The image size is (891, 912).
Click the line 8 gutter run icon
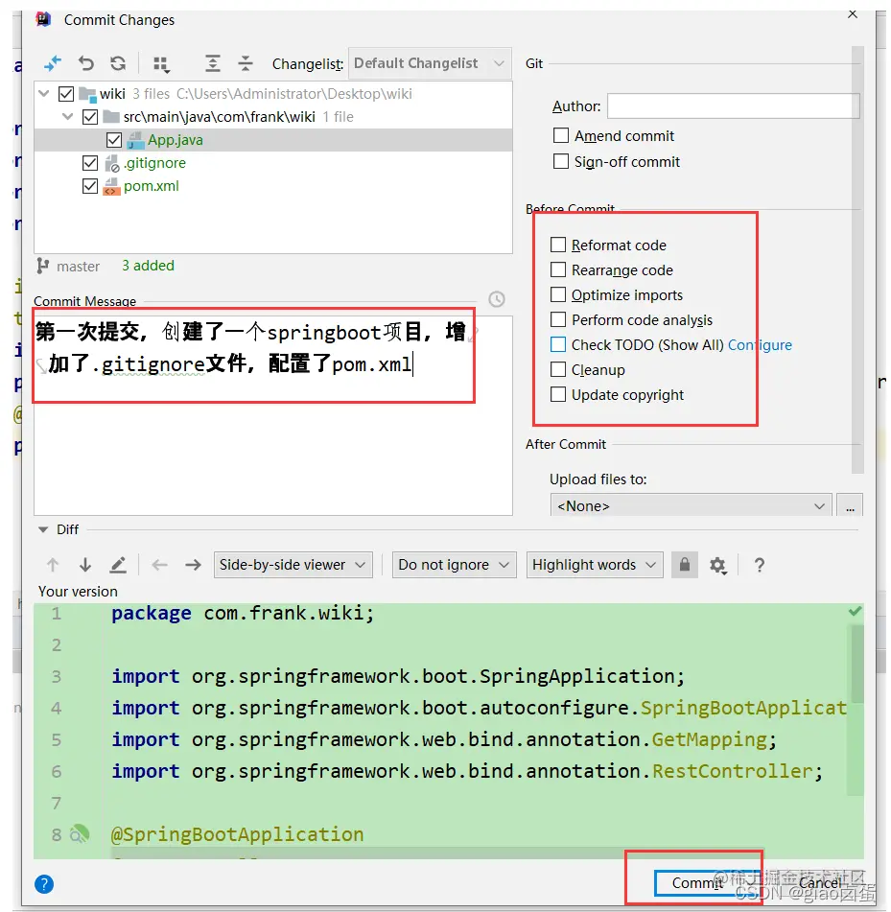tap(80, 834)
